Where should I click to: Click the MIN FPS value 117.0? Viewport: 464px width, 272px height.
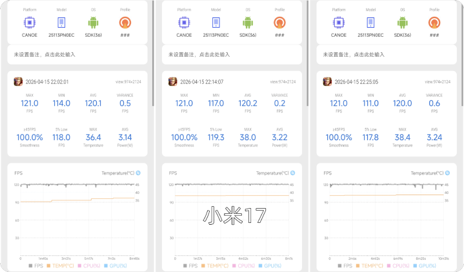(216, 103)
